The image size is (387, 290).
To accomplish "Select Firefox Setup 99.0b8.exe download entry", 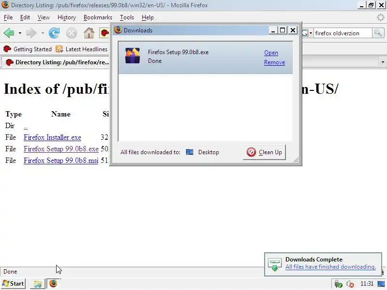I will click(x=205, y=58).
